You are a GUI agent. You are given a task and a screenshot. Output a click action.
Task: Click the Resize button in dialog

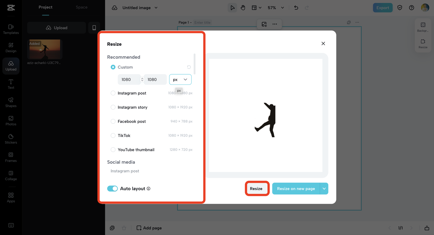coord(256,189)
